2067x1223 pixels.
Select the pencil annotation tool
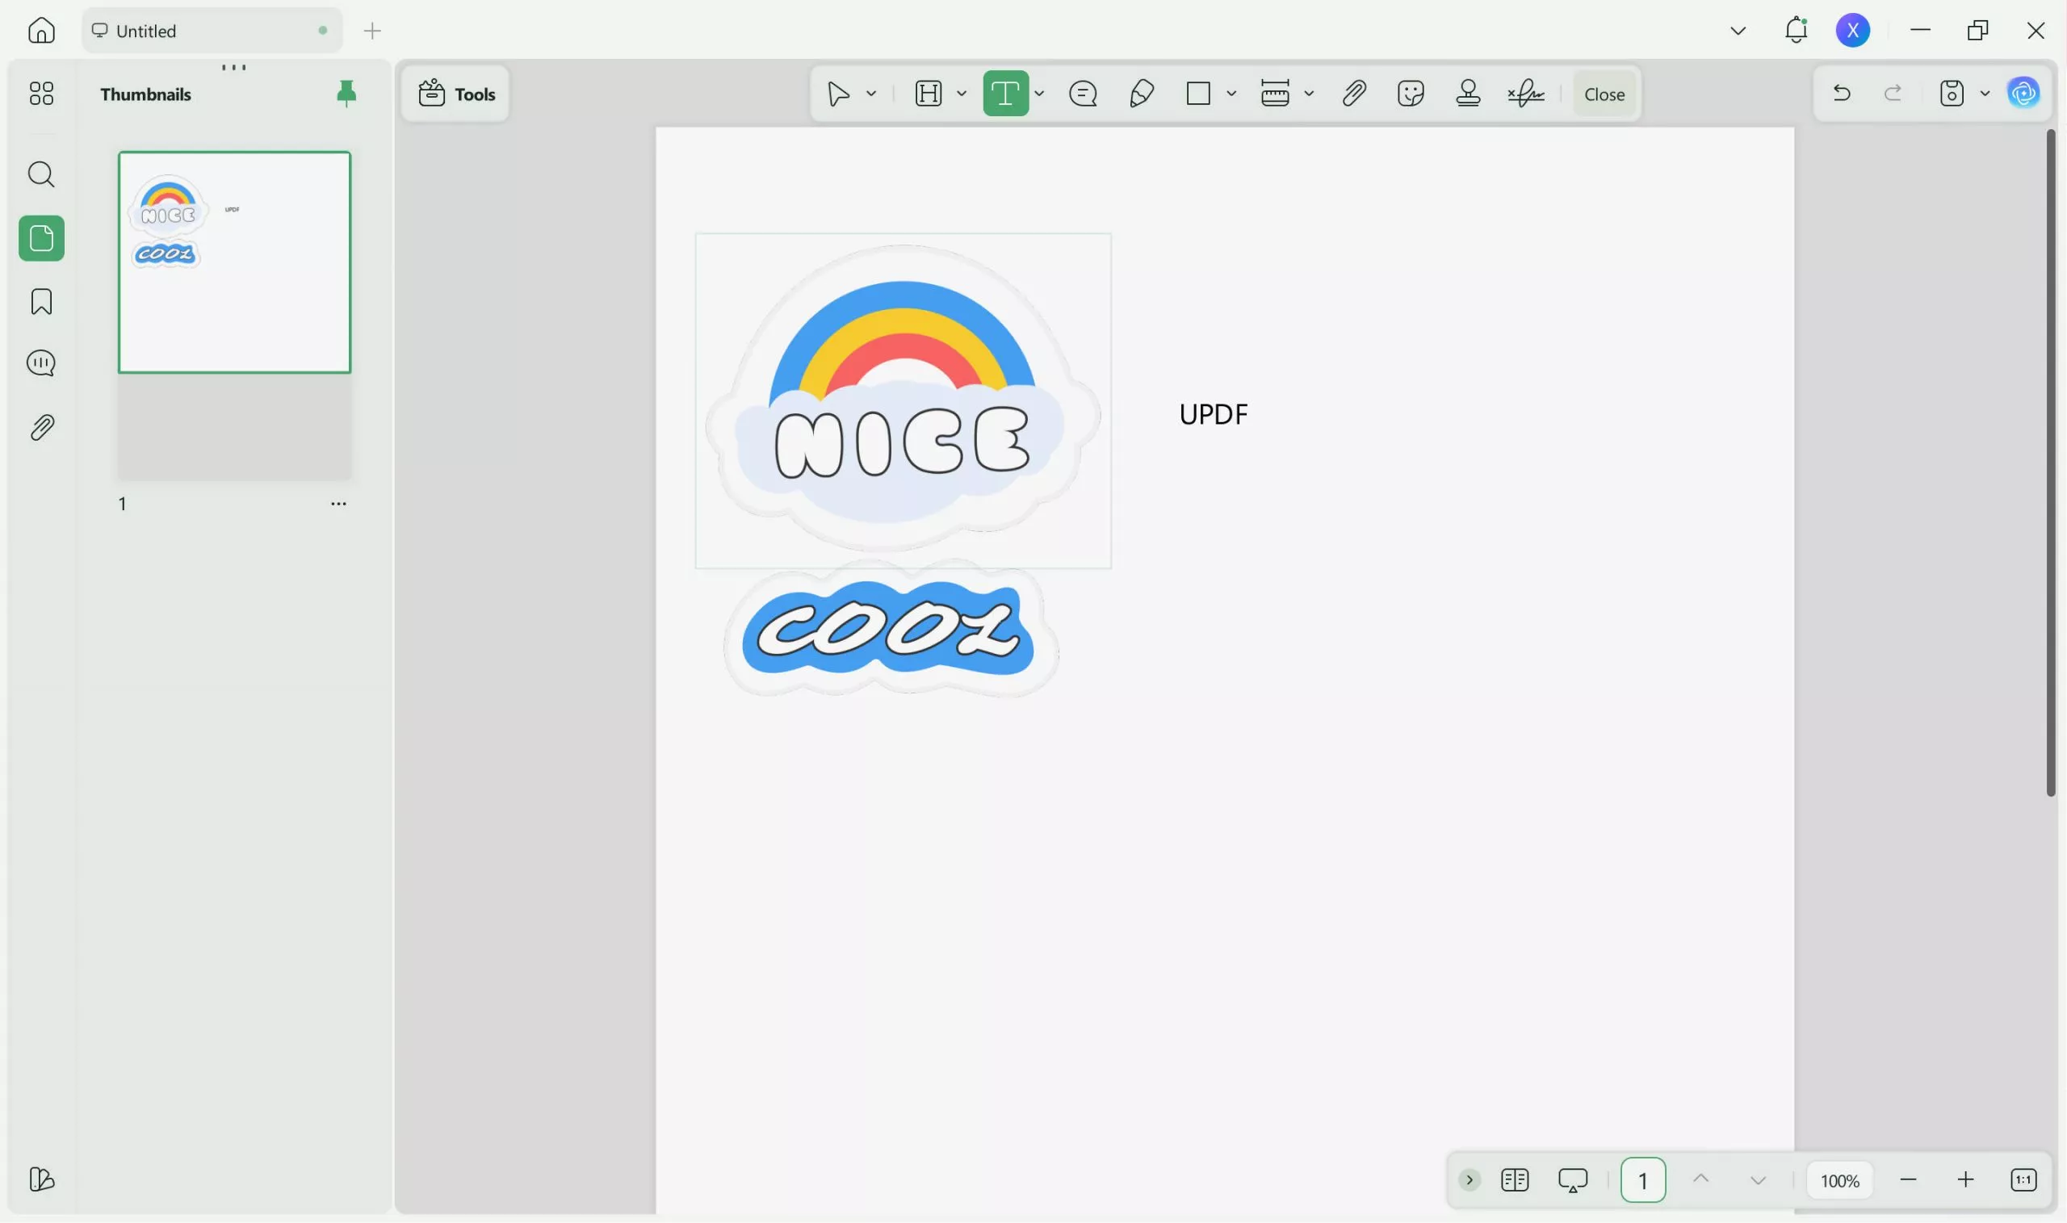(1141, 92)
